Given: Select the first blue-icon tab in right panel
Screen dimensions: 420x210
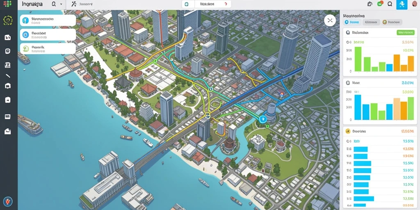Looking at the screenshot, I should [x=352, y=22].
